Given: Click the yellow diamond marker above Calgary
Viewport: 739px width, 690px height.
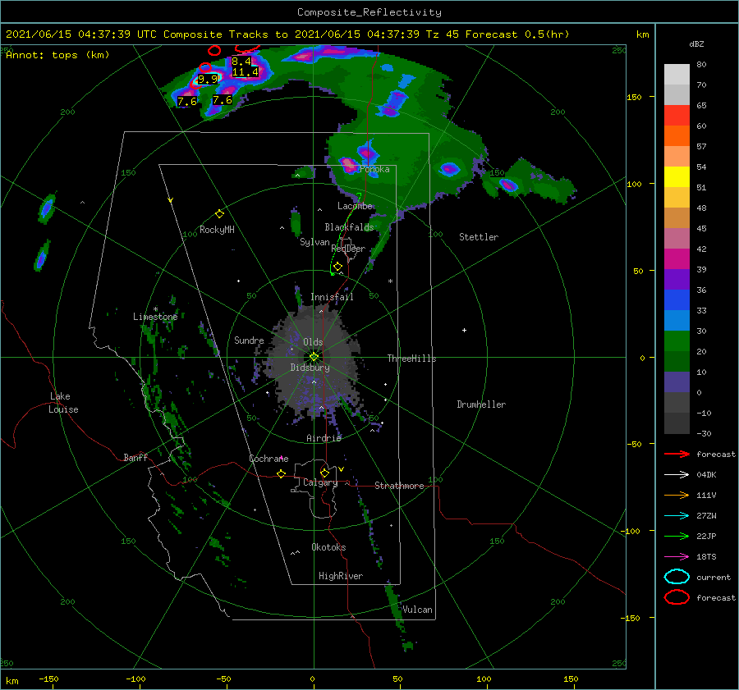Looking at the screenshot, I should (324, 473).
